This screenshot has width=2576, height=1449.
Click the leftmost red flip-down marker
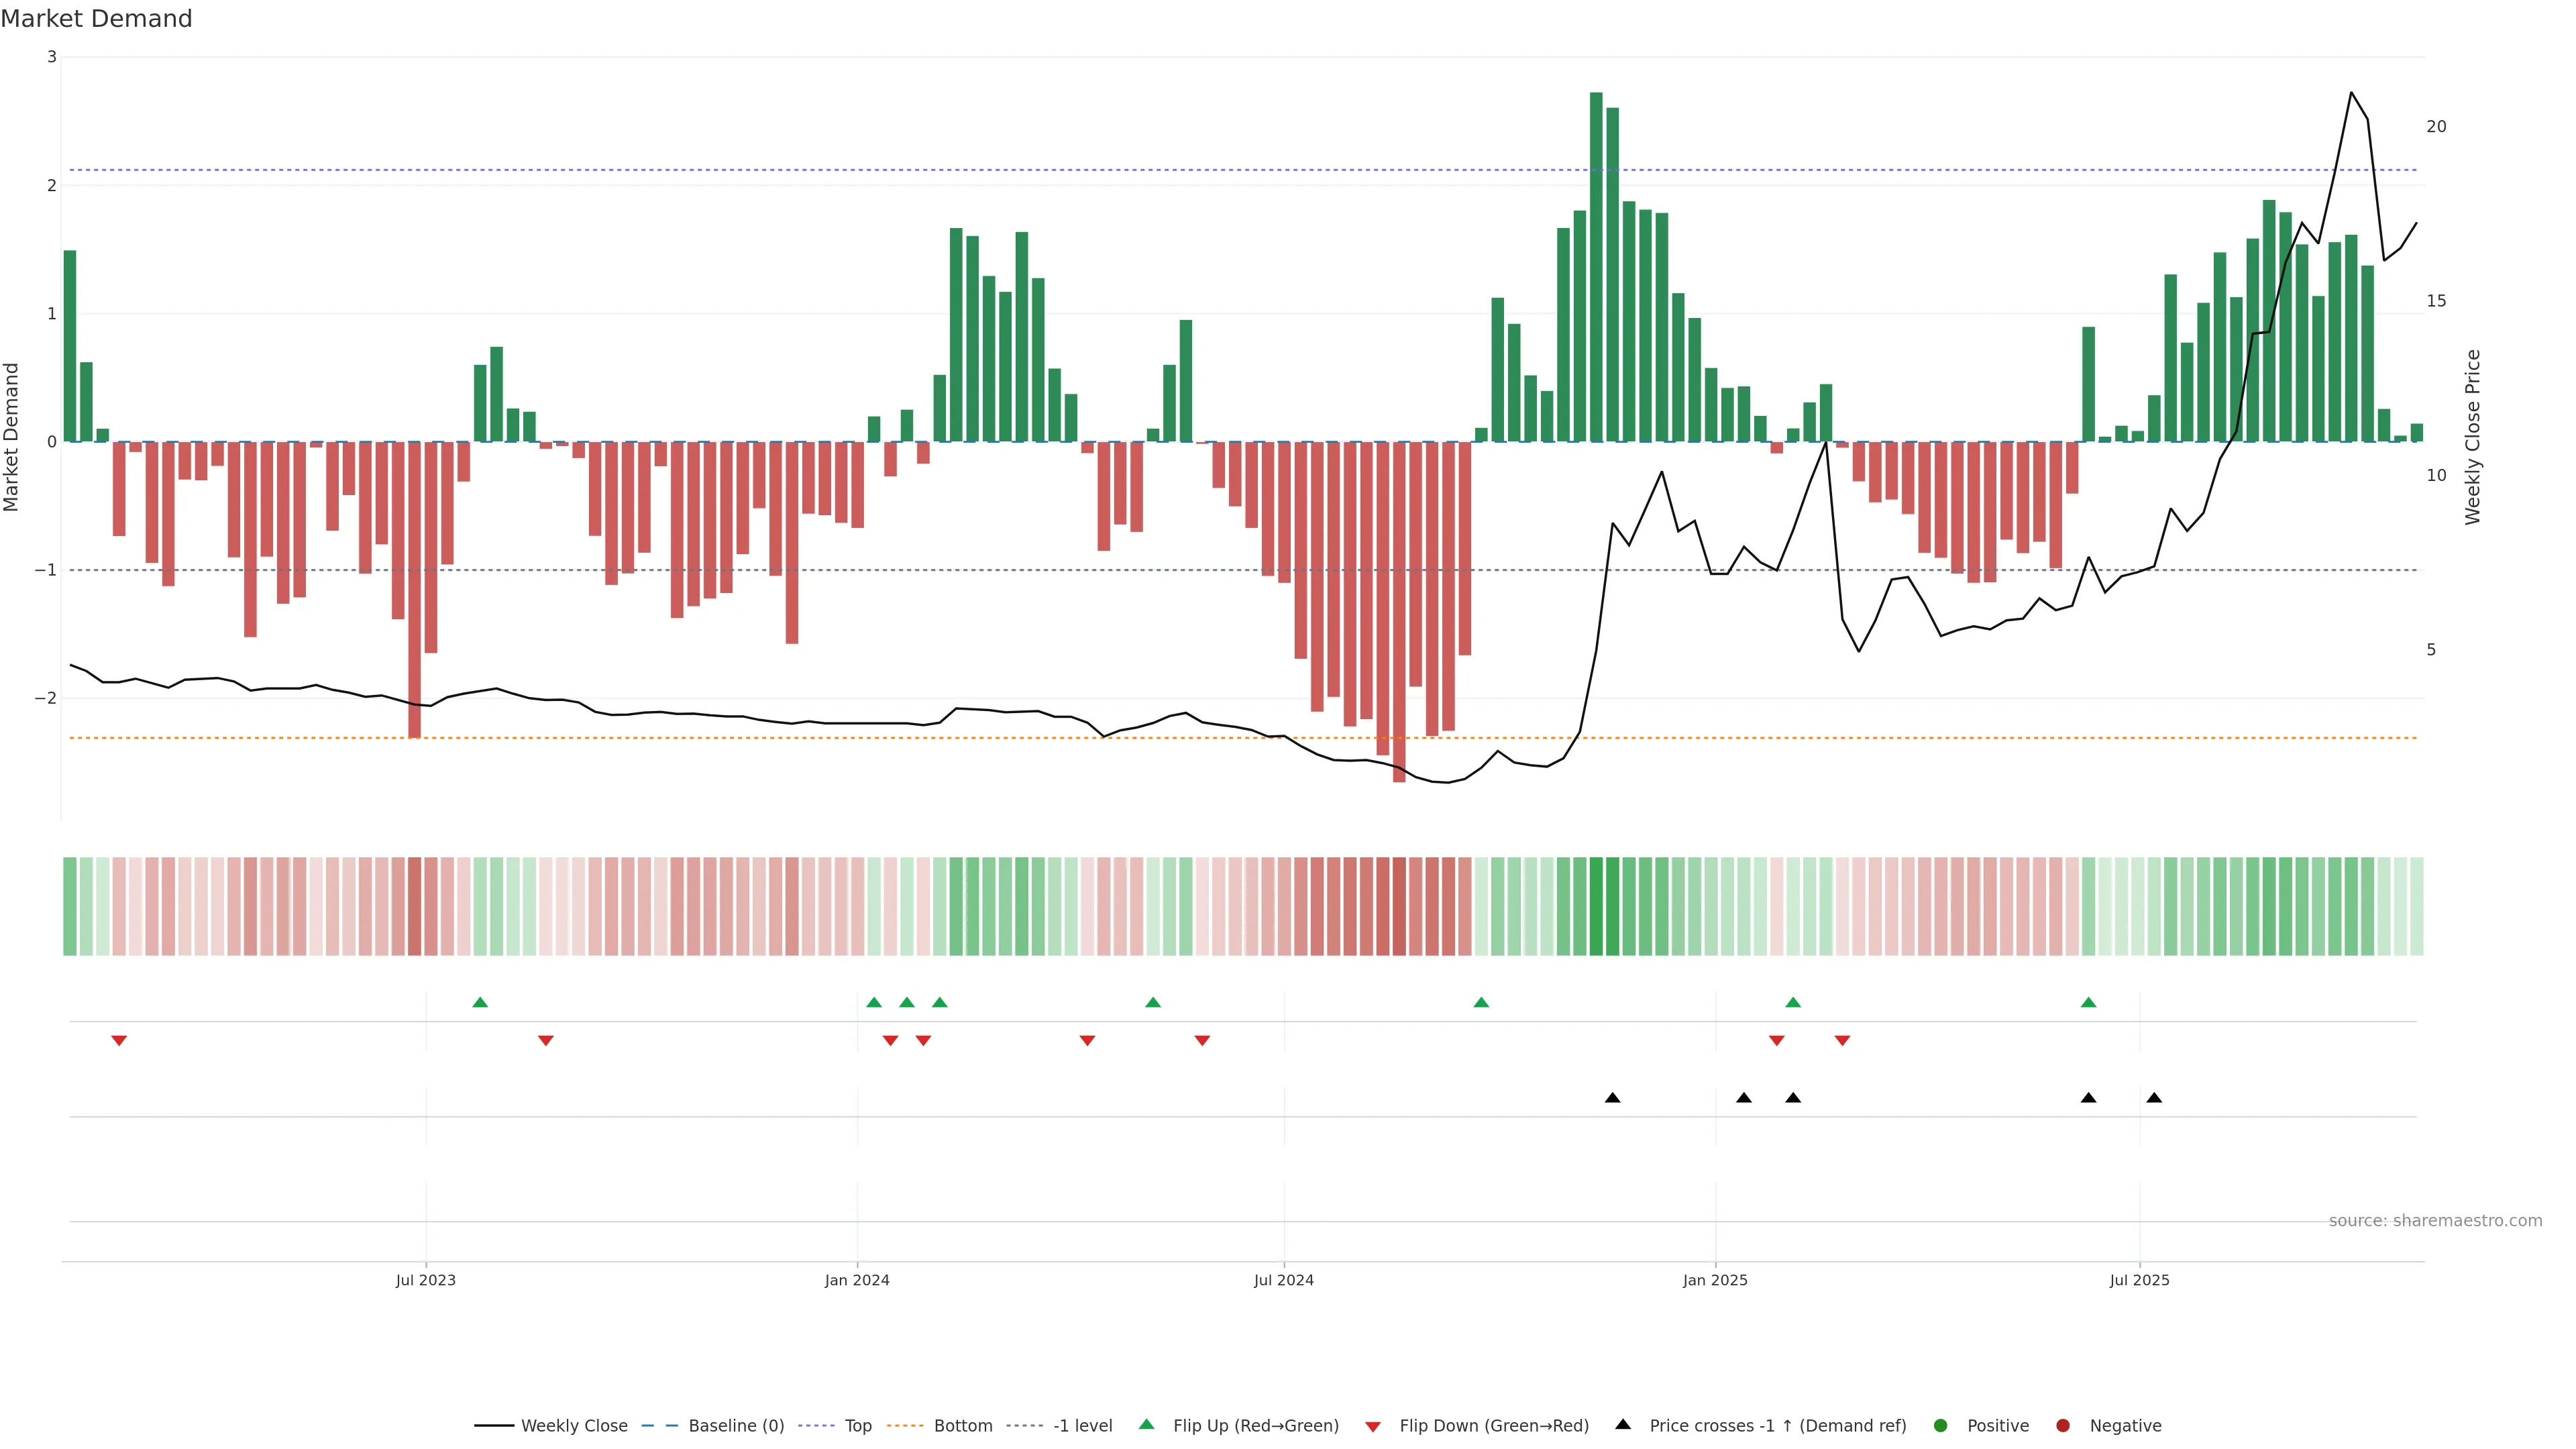(x=119, y=1041)
